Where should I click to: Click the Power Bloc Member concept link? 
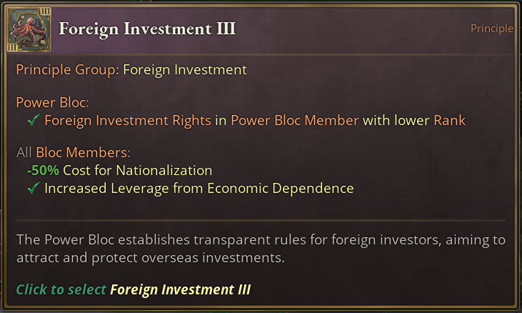pyautogui.click(x=294, y=120)
